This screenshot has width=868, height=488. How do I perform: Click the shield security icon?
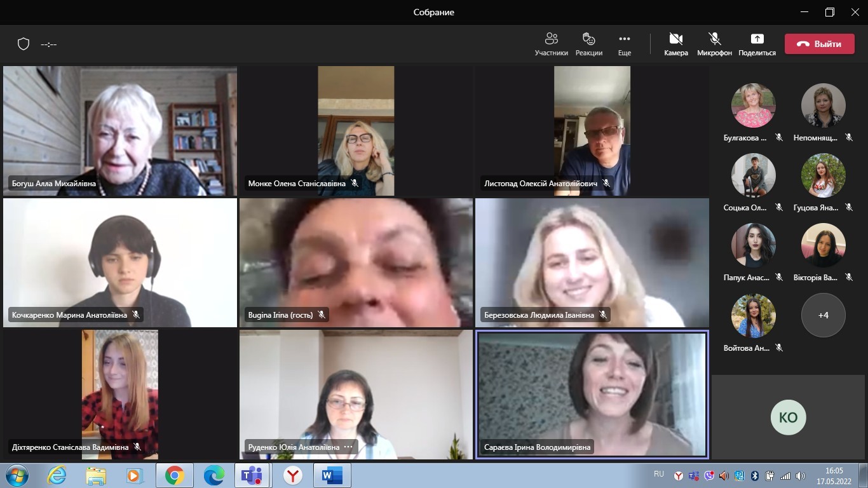[24, 44]
